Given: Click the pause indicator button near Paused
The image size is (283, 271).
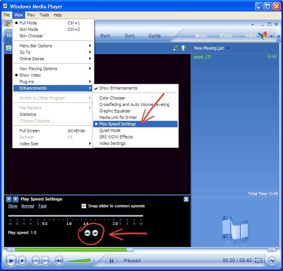Looking at the screenshot, I should 112,260.
